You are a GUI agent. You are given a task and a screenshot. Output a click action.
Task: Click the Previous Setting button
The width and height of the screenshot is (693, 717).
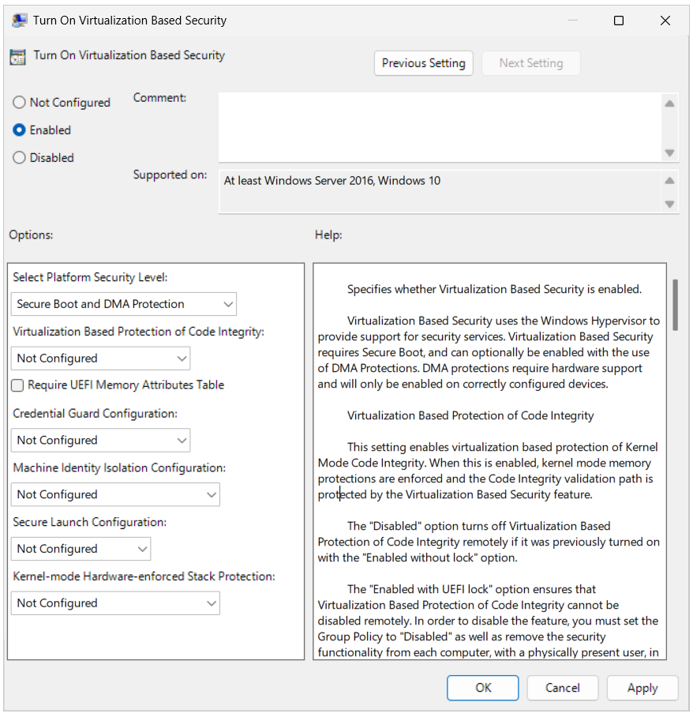423,63
